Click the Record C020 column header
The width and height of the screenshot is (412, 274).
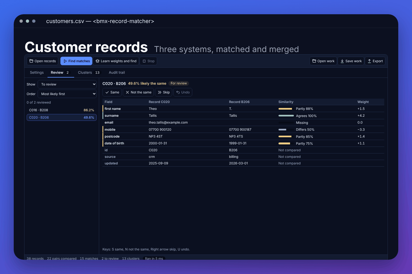coord(159,102)
